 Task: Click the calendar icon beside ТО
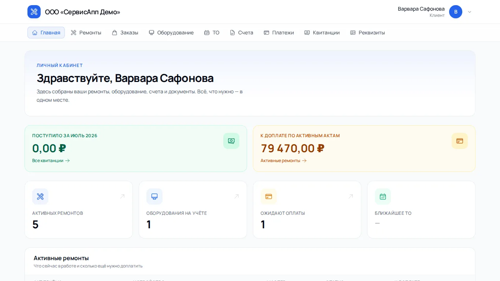(207, 33)
